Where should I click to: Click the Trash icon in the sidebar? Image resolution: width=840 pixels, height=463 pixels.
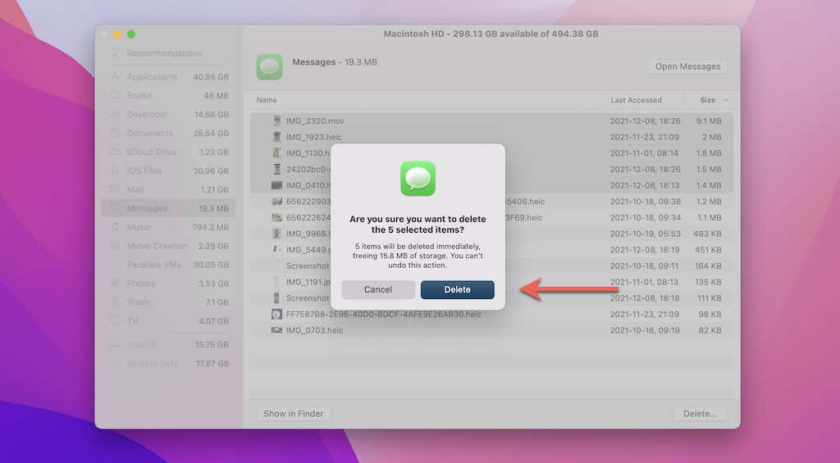coord(115,302)
